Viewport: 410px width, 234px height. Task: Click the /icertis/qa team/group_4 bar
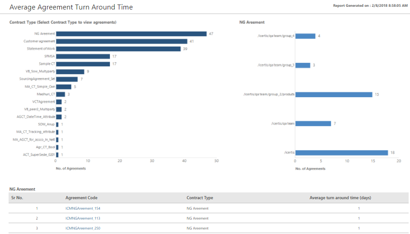(x=305, y=36)
